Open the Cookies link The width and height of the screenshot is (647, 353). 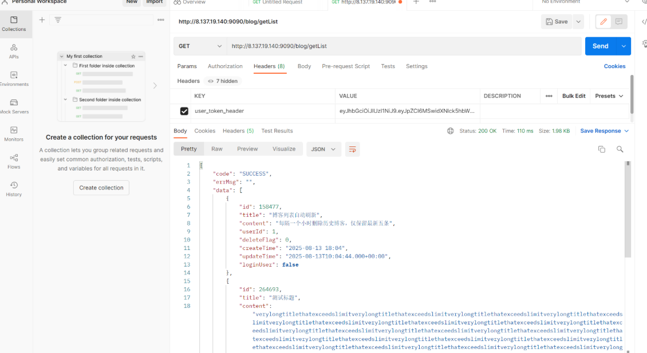614,66
